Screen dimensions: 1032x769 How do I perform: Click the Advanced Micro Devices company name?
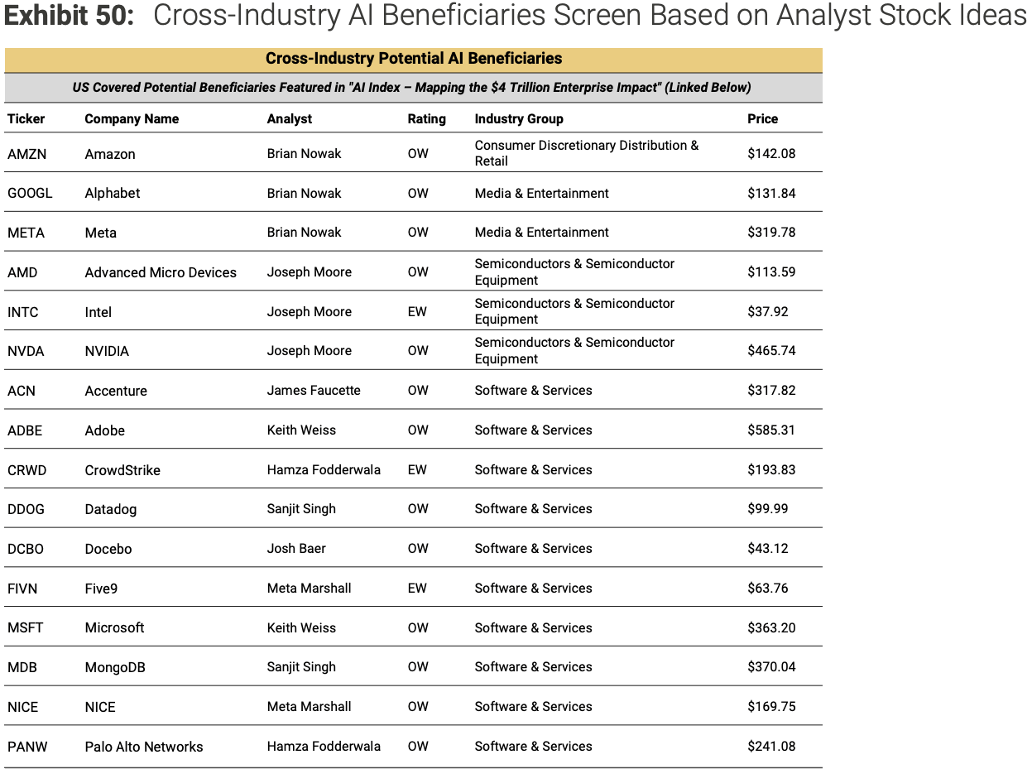[x=161, y=272]
